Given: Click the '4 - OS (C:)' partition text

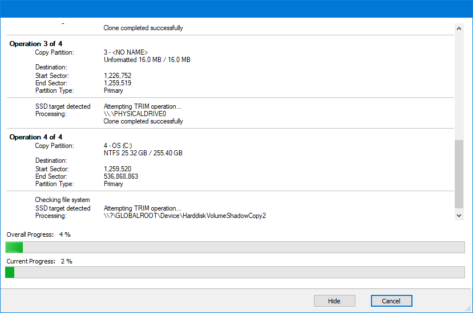Looking at the screenshot, I should (118, 146).
